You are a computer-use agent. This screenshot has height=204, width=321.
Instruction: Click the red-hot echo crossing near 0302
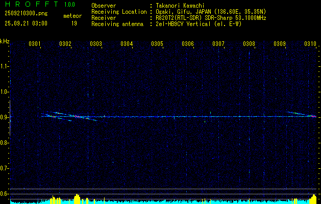coord(77,116)
